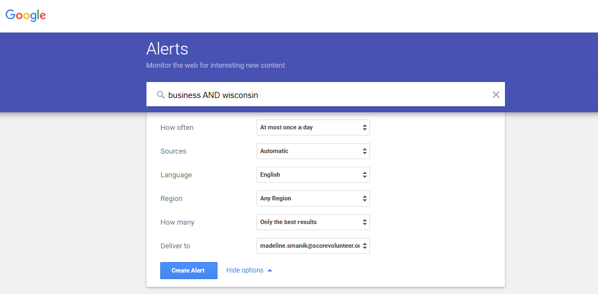
Task: Click the magnifier search icon
Action: 161,95
